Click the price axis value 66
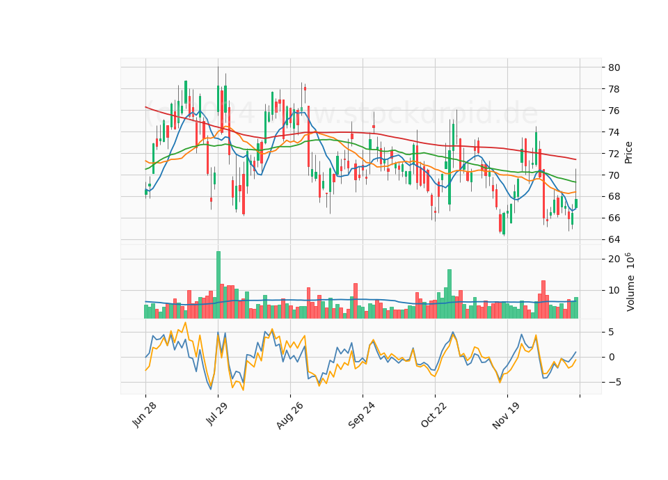 (614, 218)
